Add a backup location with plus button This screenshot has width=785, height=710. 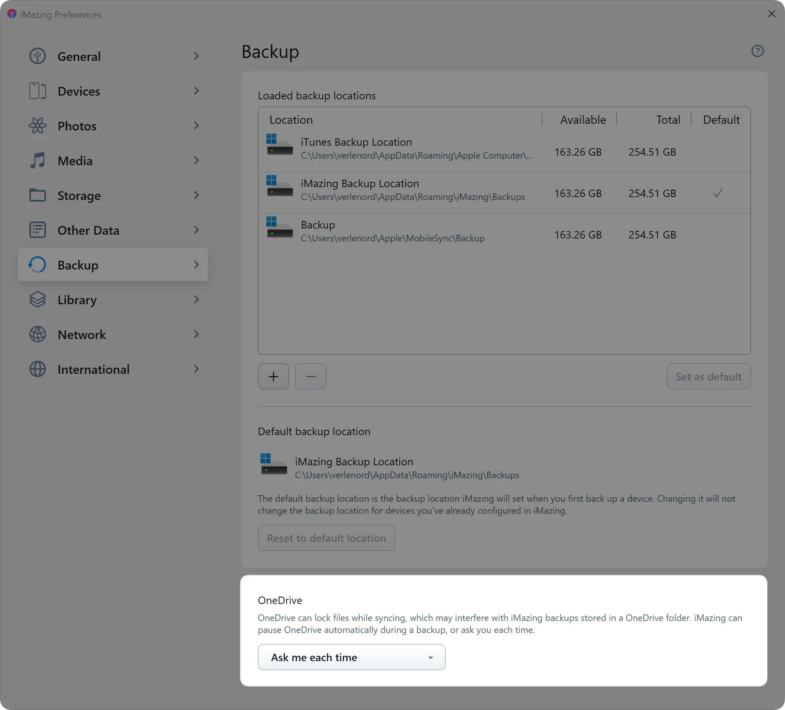click(x=274, y=376)
